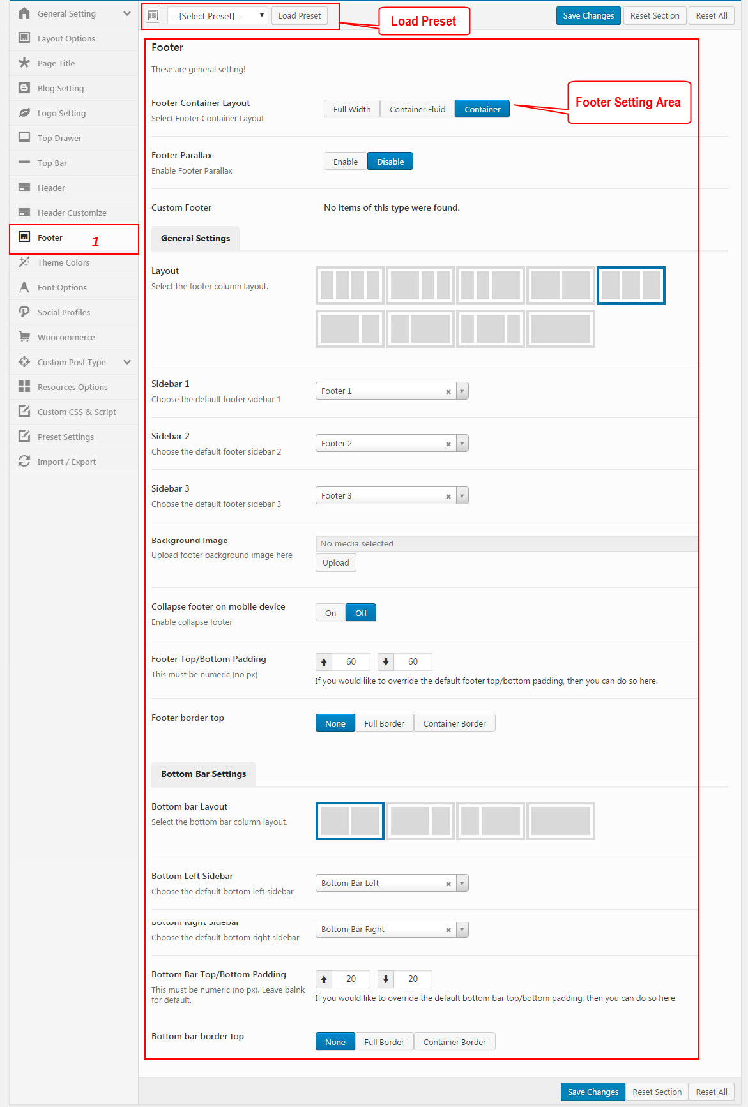Click the Preset Settings edit icon
The height and width of the screenshot is (1107, 748).
pyautogui.click(x=24, y=436)
